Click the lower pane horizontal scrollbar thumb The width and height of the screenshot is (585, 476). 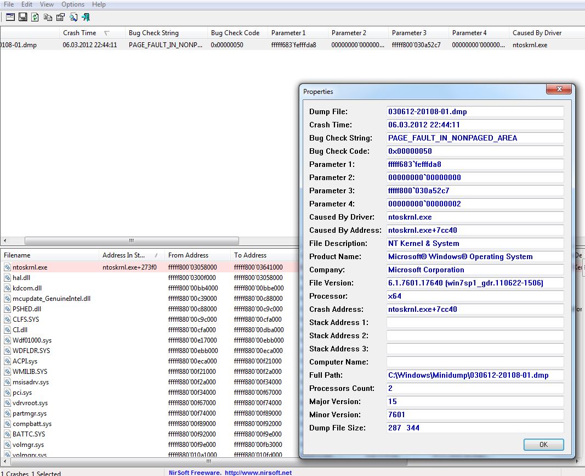(209, 461)
